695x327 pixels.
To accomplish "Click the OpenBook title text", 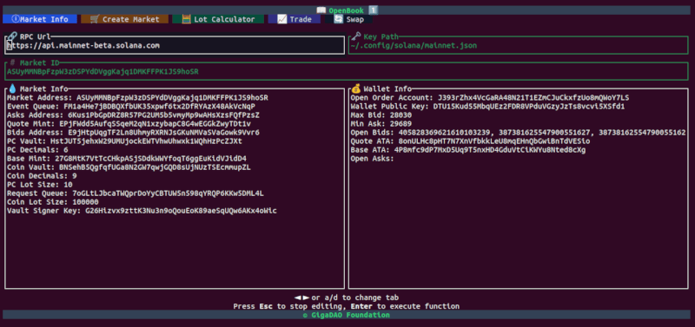I will [x=346, y=10].
